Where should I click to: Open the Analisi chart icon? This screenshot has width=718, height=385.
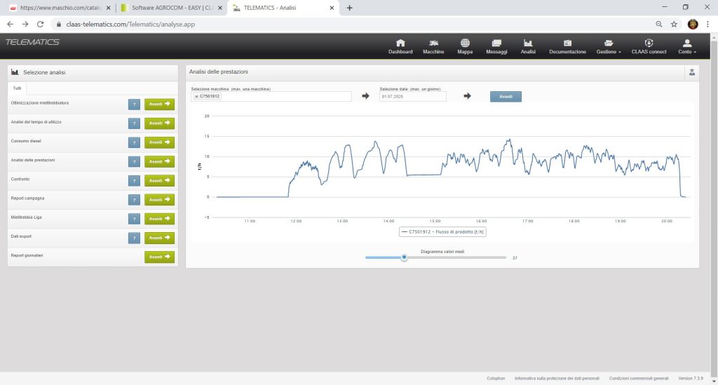528,43
